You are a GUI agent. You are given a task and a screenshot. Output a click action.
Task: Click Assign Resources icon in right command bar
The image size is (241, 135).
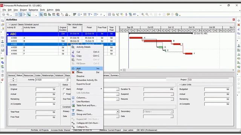(x=239, y=46)
